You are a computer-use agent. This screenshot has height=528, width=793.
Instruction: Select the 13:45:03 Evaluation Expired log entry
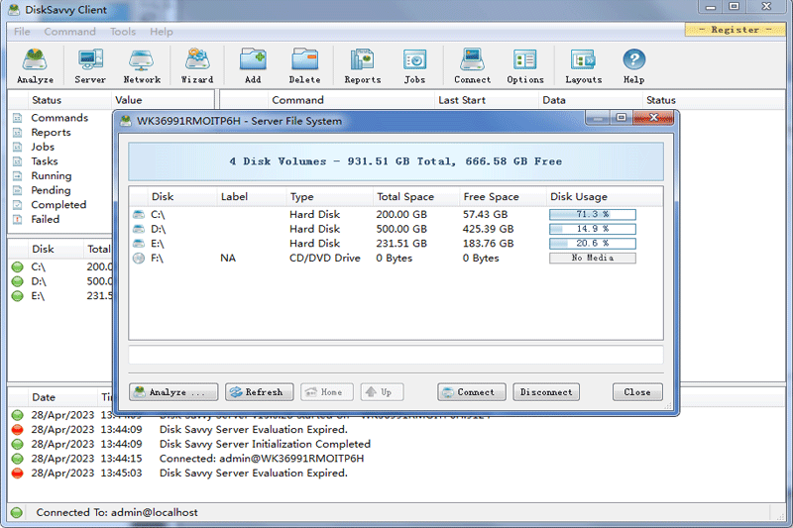(254, 474)
